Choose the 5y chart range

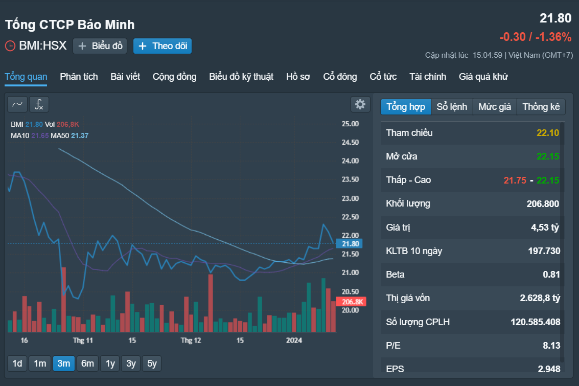pos(152,364)
